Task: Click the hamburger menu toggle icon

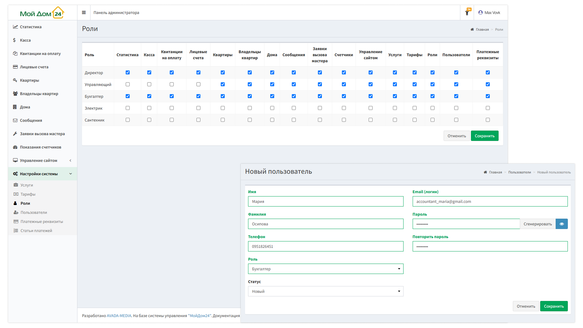Action: click(x=84, y=12)
